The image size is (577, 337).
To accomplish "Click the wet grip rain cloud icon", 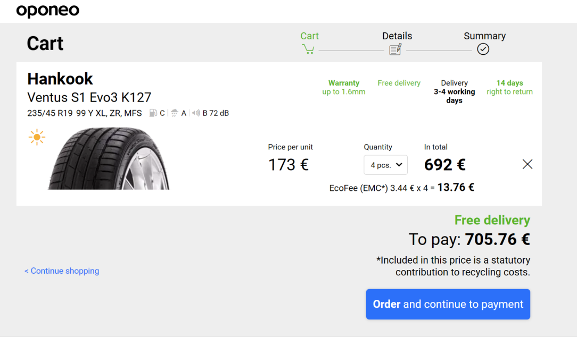I will click(175, 113).
